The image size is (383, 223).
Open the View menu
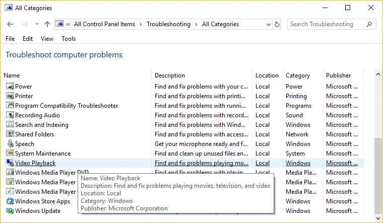click(x=47, y=39)
